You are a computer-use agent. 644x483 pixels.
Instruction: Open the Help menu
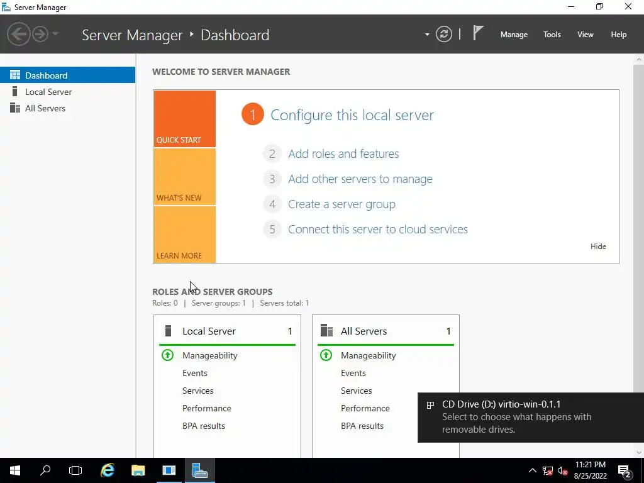pyautogui.click(x=619, y=35)
